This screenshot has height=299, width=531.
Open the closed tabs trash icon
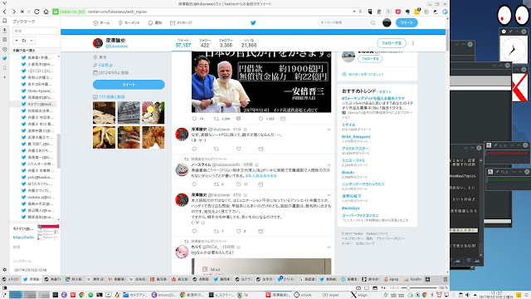click(x=446, y=279)
